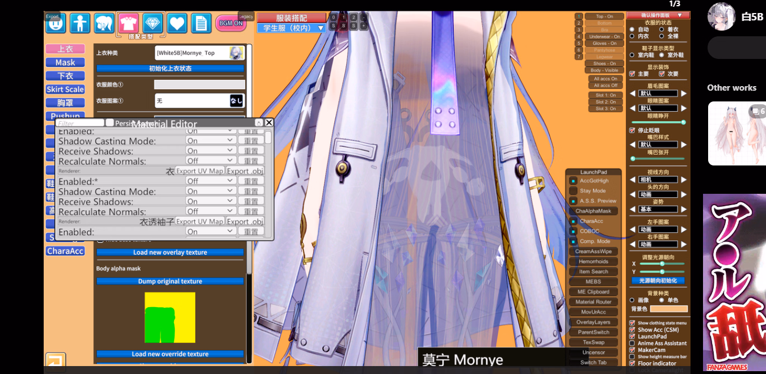Open the accessories diamond category icon

pos(153,23)
